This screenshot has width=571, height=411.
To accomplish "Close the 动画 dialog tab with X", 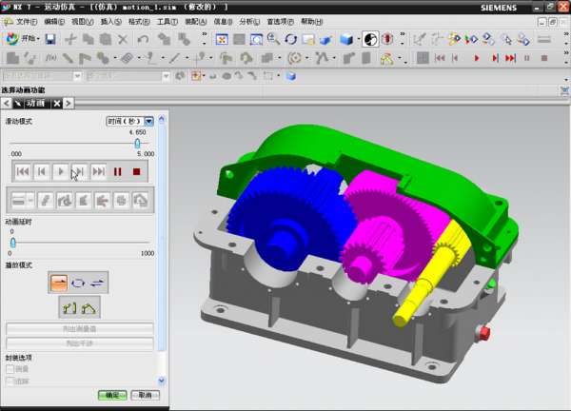I will click(56, 104).
